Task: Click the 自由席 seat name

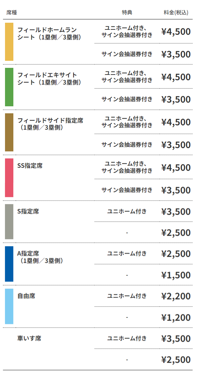Action: tap(26, 296)
